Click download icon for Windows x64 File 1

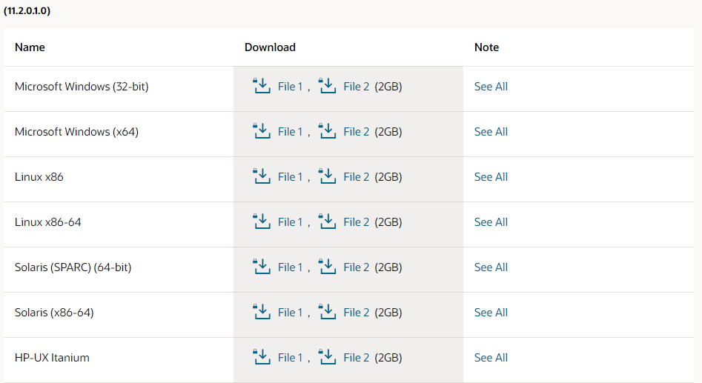coord(262,130)
